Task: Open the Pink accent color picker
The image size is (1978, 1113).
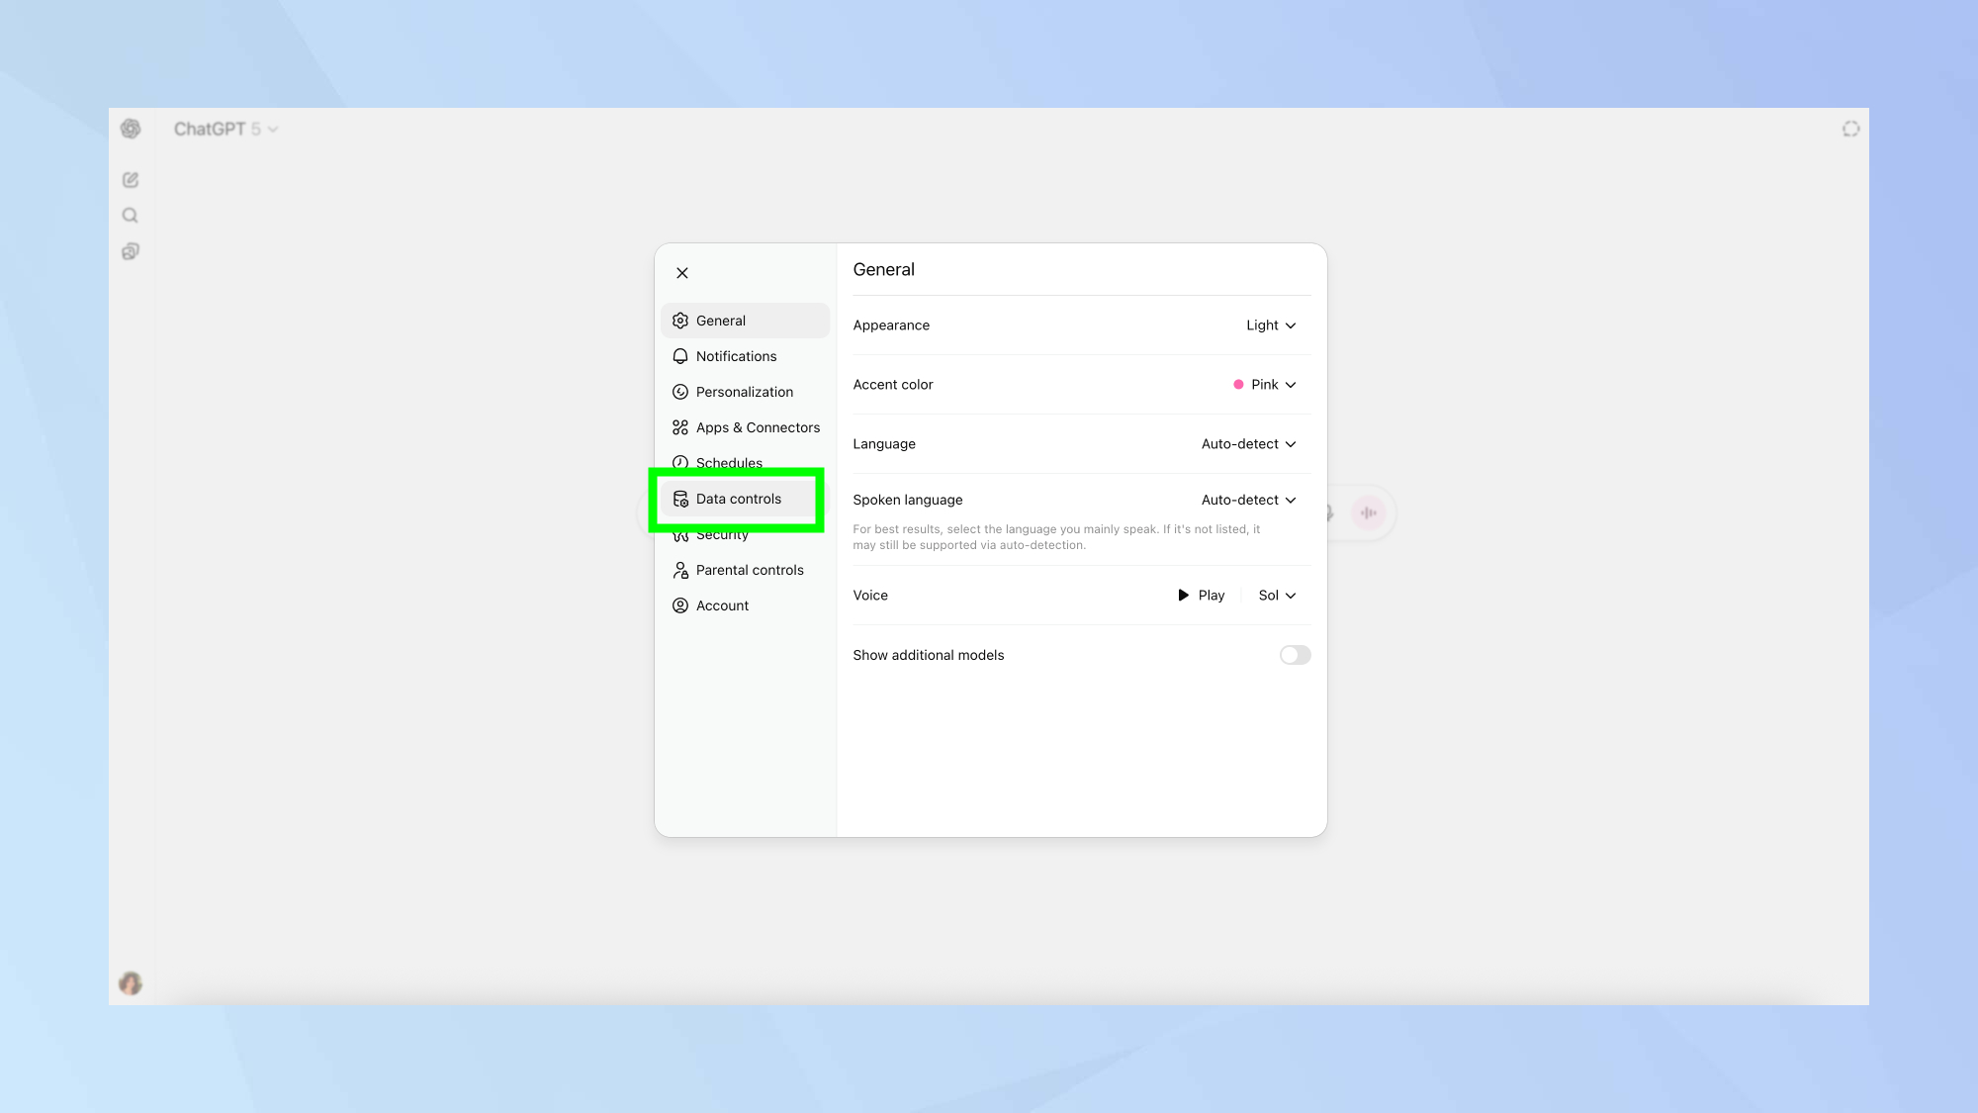Action: [x=1264, y=384]
